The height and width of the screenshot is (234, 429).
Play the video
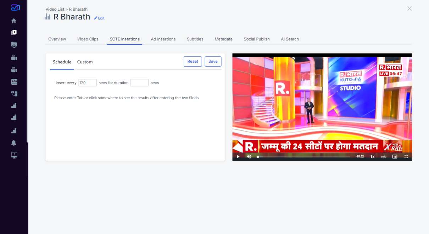tap(238, 156)
